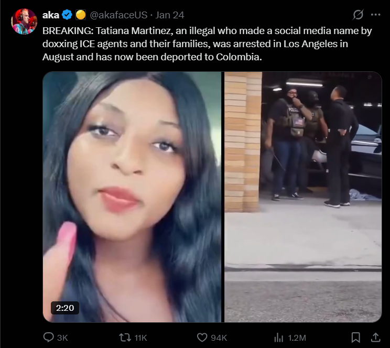Open the @akafaceUS handle link
The width and height of the screenshot is (390, 348).
118,15
